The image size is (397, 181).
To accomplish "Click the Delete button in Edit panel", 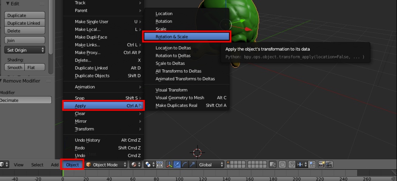I will pos(24,31).
